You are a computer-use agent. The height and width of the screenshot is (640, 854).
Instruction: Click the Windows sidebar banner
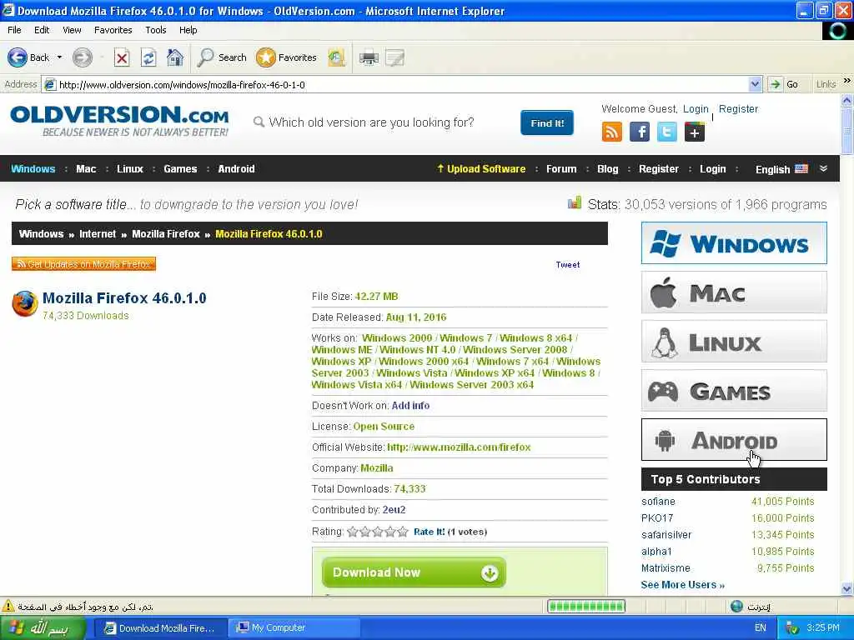click(734, 242)
